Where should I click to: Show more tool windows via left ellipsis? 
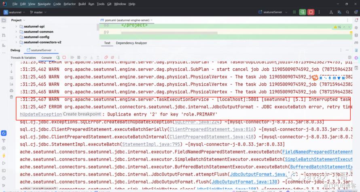coord(4,53)
